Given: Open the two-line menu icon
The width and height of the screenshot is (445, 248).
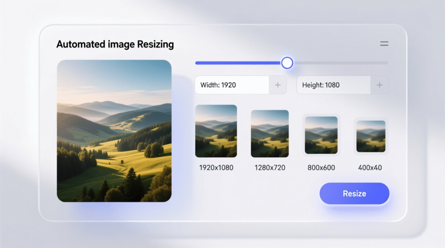Looking at the screenshot, I should (384, 43).
